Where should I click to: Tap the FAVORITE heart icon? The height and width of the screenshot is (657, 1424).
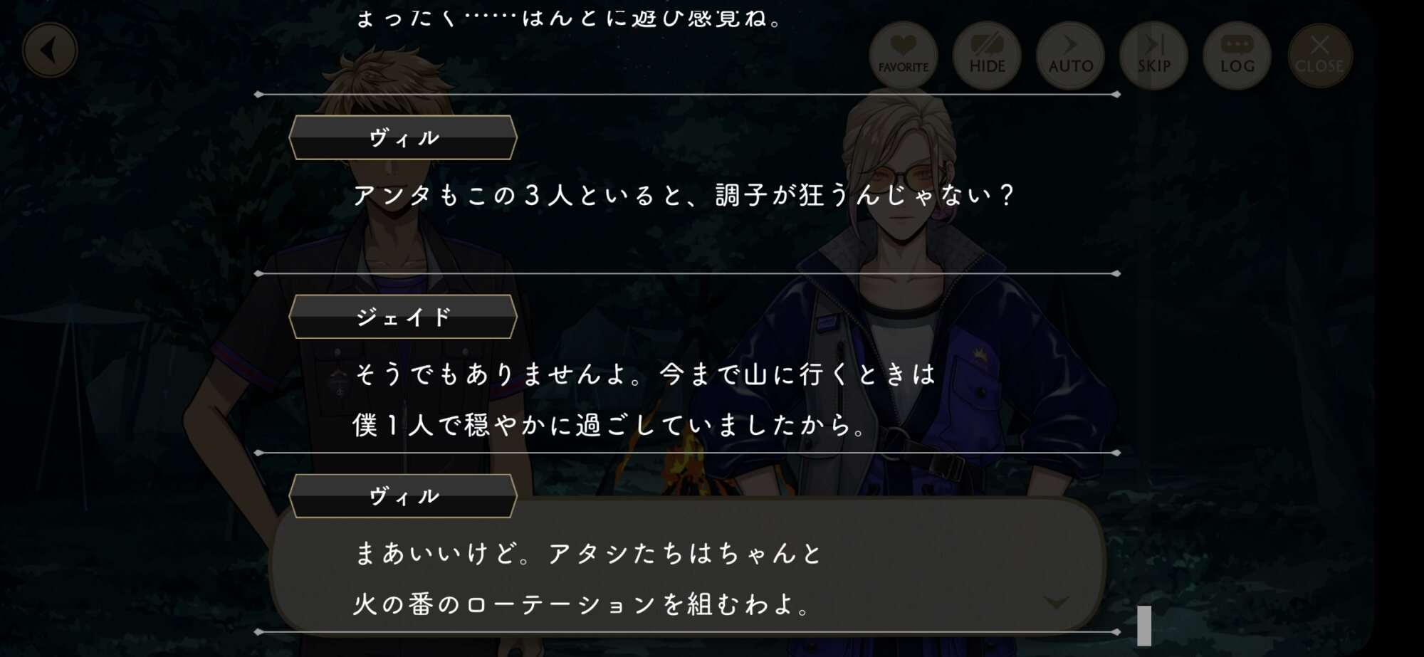click(x=903, y=56)
